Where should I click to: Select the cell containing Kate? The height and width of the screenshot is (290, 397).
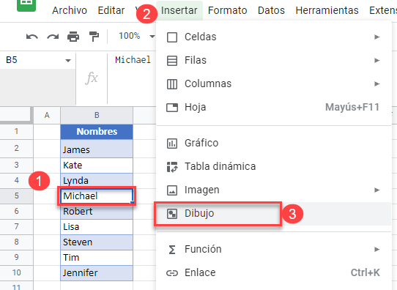97,166
